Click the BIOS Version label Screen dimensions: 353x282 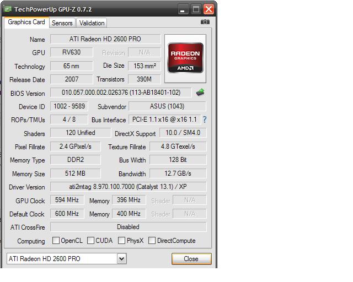(x=28, y=93)
